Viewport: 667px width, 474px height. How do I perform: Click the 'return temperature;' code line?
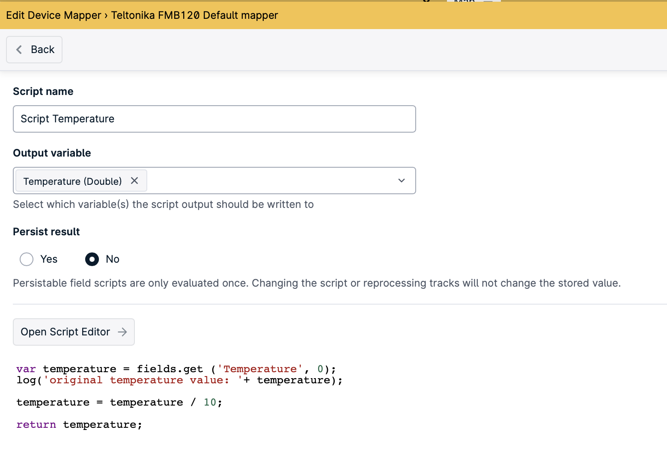point(79,424)
